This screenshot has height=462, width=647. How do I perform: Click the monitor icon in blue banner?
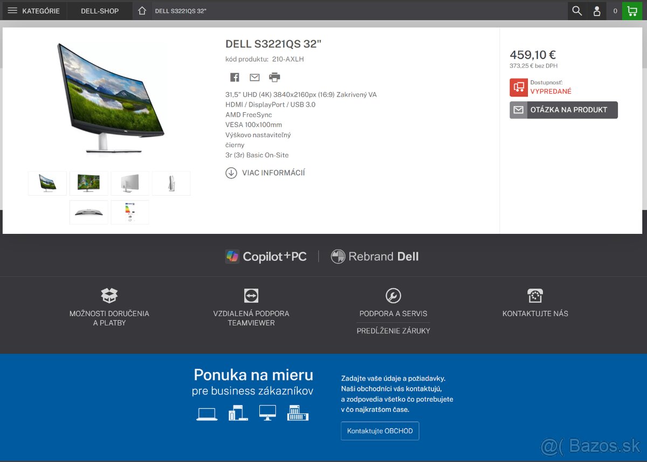click(267, 412)
